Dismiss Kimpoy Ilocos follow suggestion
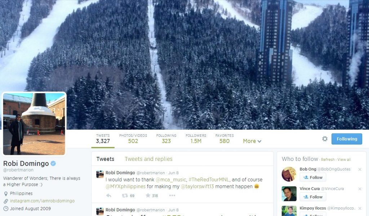This screenshot has height=216, width=369. click(x=360, y=208)
